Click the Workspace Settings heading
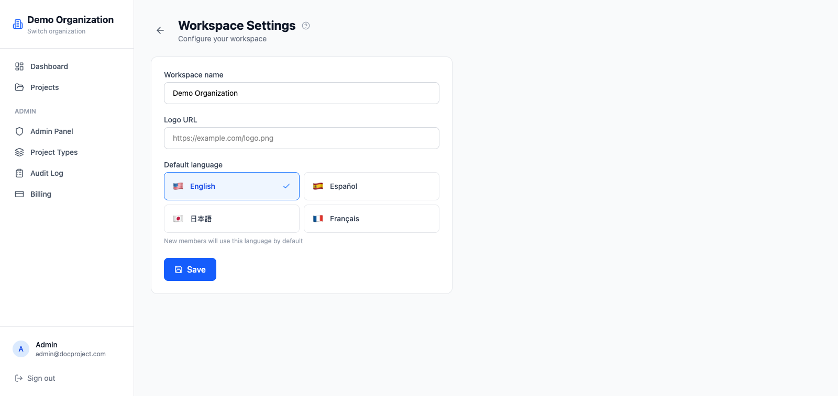 pyautogui.click(x=237, y=26)
